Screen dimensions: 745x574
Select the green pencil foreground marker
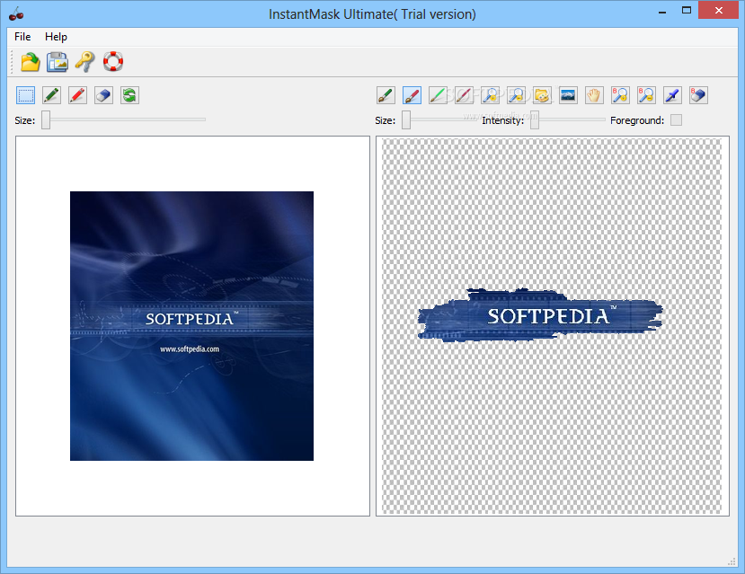click(52, 95)
